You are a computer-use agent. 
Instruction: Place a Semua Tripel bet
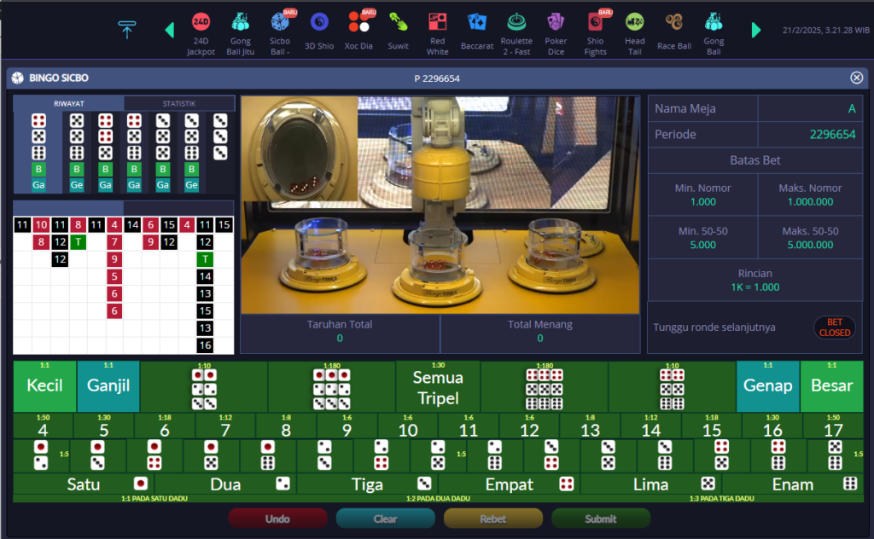click(438, 387)
